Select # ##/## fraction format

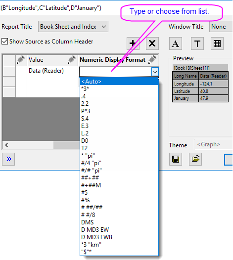pyautogui.click(x=119, y=207)
